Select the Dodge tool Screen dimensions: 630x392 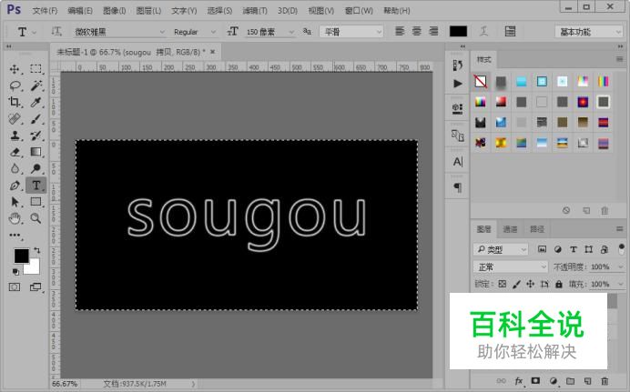coord(36,168)
